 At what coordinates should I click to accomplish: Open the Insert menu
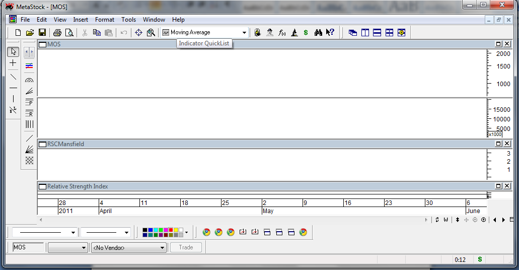click(x=81, y=20)
